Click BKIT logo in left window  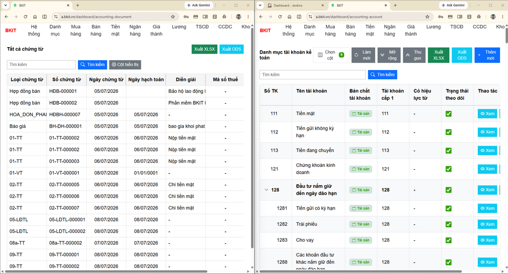[x=11, y=30]
